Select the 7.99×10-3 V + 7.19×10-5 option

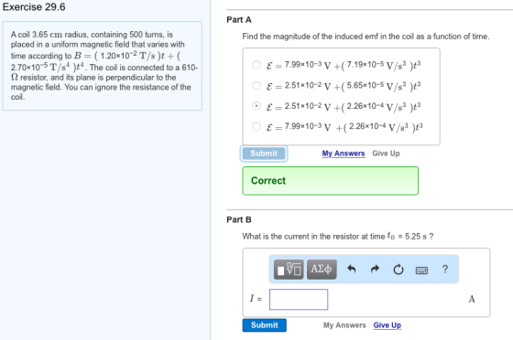[256, 65]
